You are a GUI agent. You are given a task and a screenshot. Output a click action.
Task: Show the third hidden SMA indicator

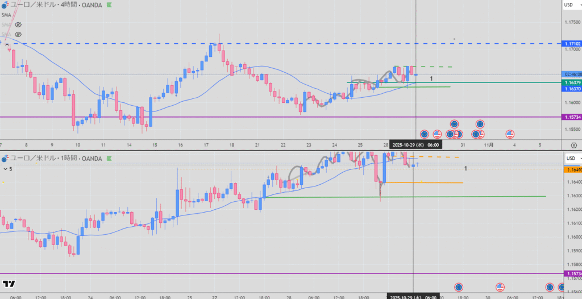pos(18,35)
